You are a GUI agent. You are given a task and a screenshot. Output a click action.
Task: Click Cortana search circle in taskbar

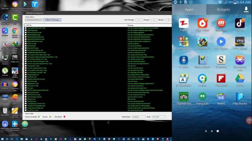point(7,139)
